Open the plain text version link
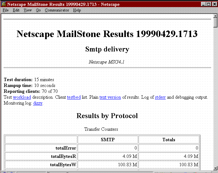Screen dimensions: 218x173 point(110,97)
